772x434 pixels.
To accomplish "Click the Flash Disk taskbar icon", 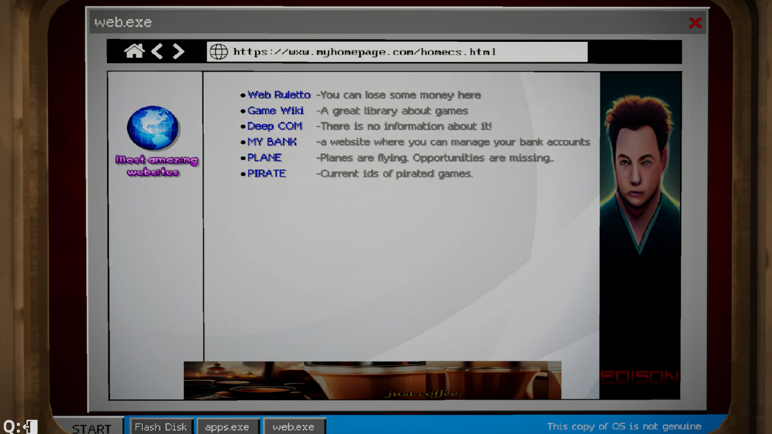I will tap(162, 427).
